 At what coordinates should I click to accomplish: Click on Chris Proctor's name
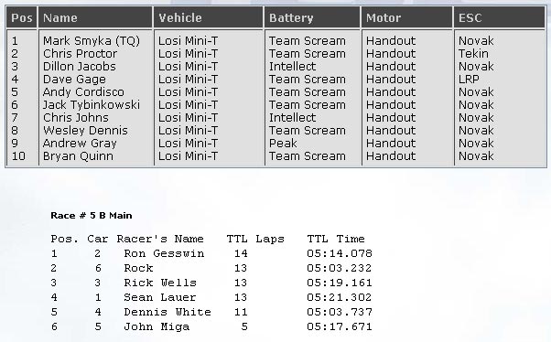point(80,54)
